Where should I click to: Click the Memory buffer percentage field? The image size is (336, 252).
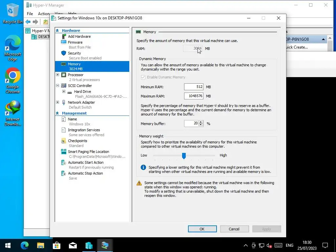[191, 123]
